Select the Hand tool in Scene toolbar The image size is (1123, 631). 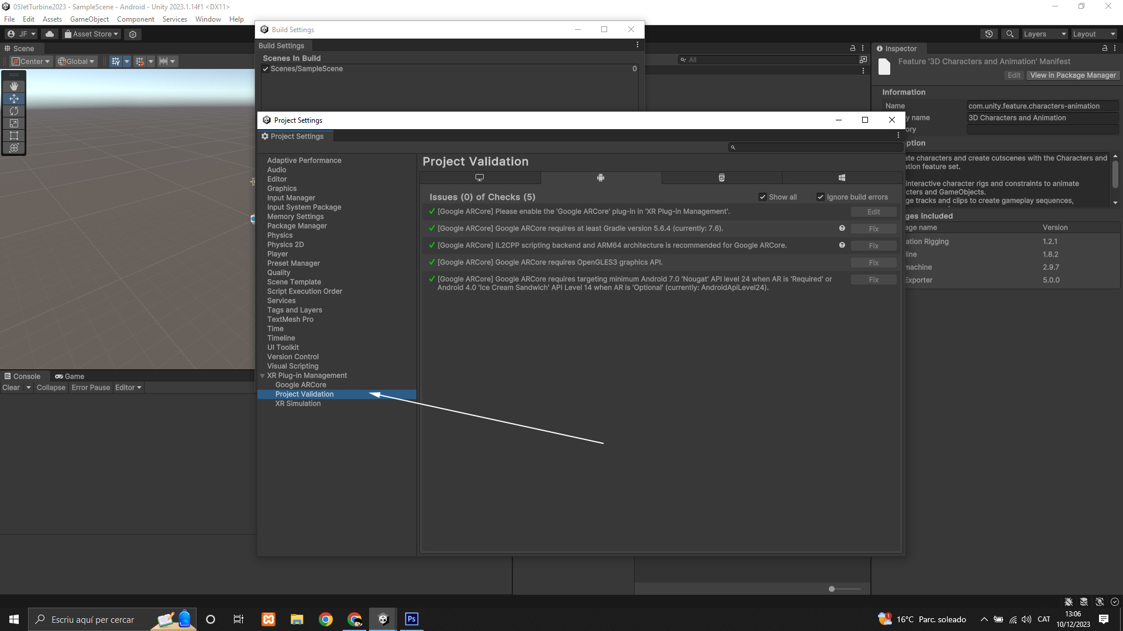[14, 86]
